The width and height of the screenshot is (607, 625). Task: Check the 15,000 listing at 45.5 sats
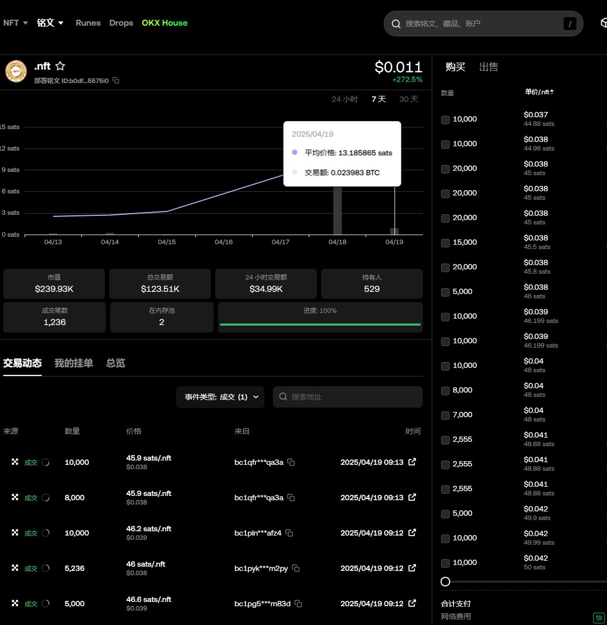(x=445, y=243)
